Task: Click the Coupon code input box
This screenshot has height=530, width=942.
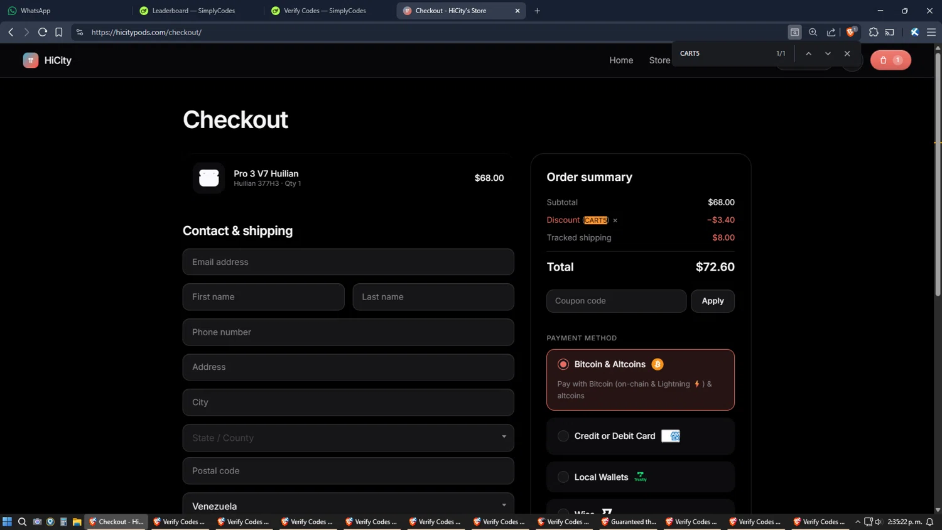Action: pyautogui.click(x=617, y=301)
